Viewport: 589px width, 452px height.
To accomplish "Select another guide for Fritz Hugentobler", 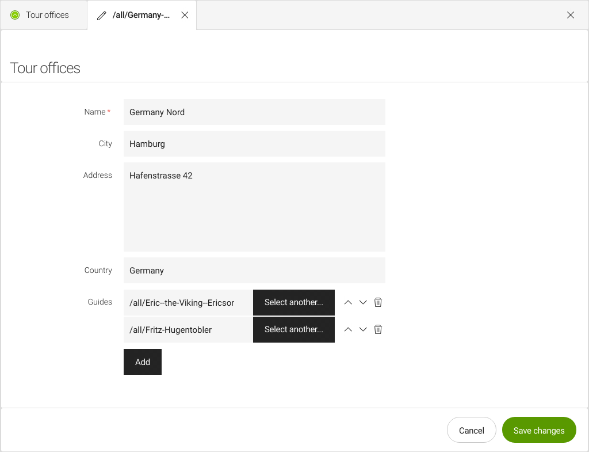I will pos(293,329).
